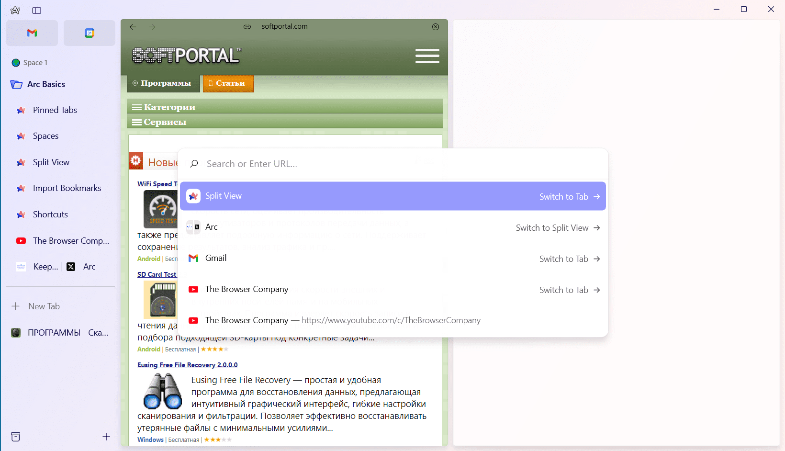Toggle the sidebar panel icon
Viewport: 785px width, 451px height.
pos(37,10)
